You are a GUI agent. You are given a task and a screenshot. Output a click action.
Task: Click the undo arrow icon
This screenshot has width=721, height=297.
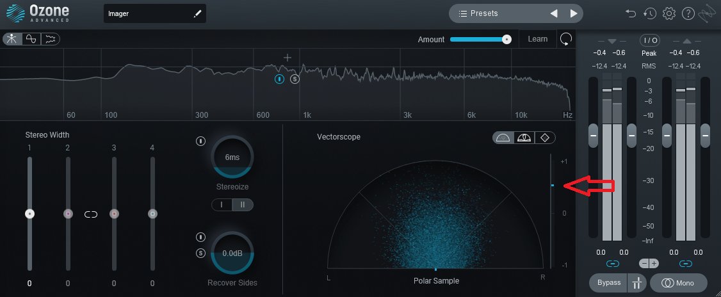point(631,13)
